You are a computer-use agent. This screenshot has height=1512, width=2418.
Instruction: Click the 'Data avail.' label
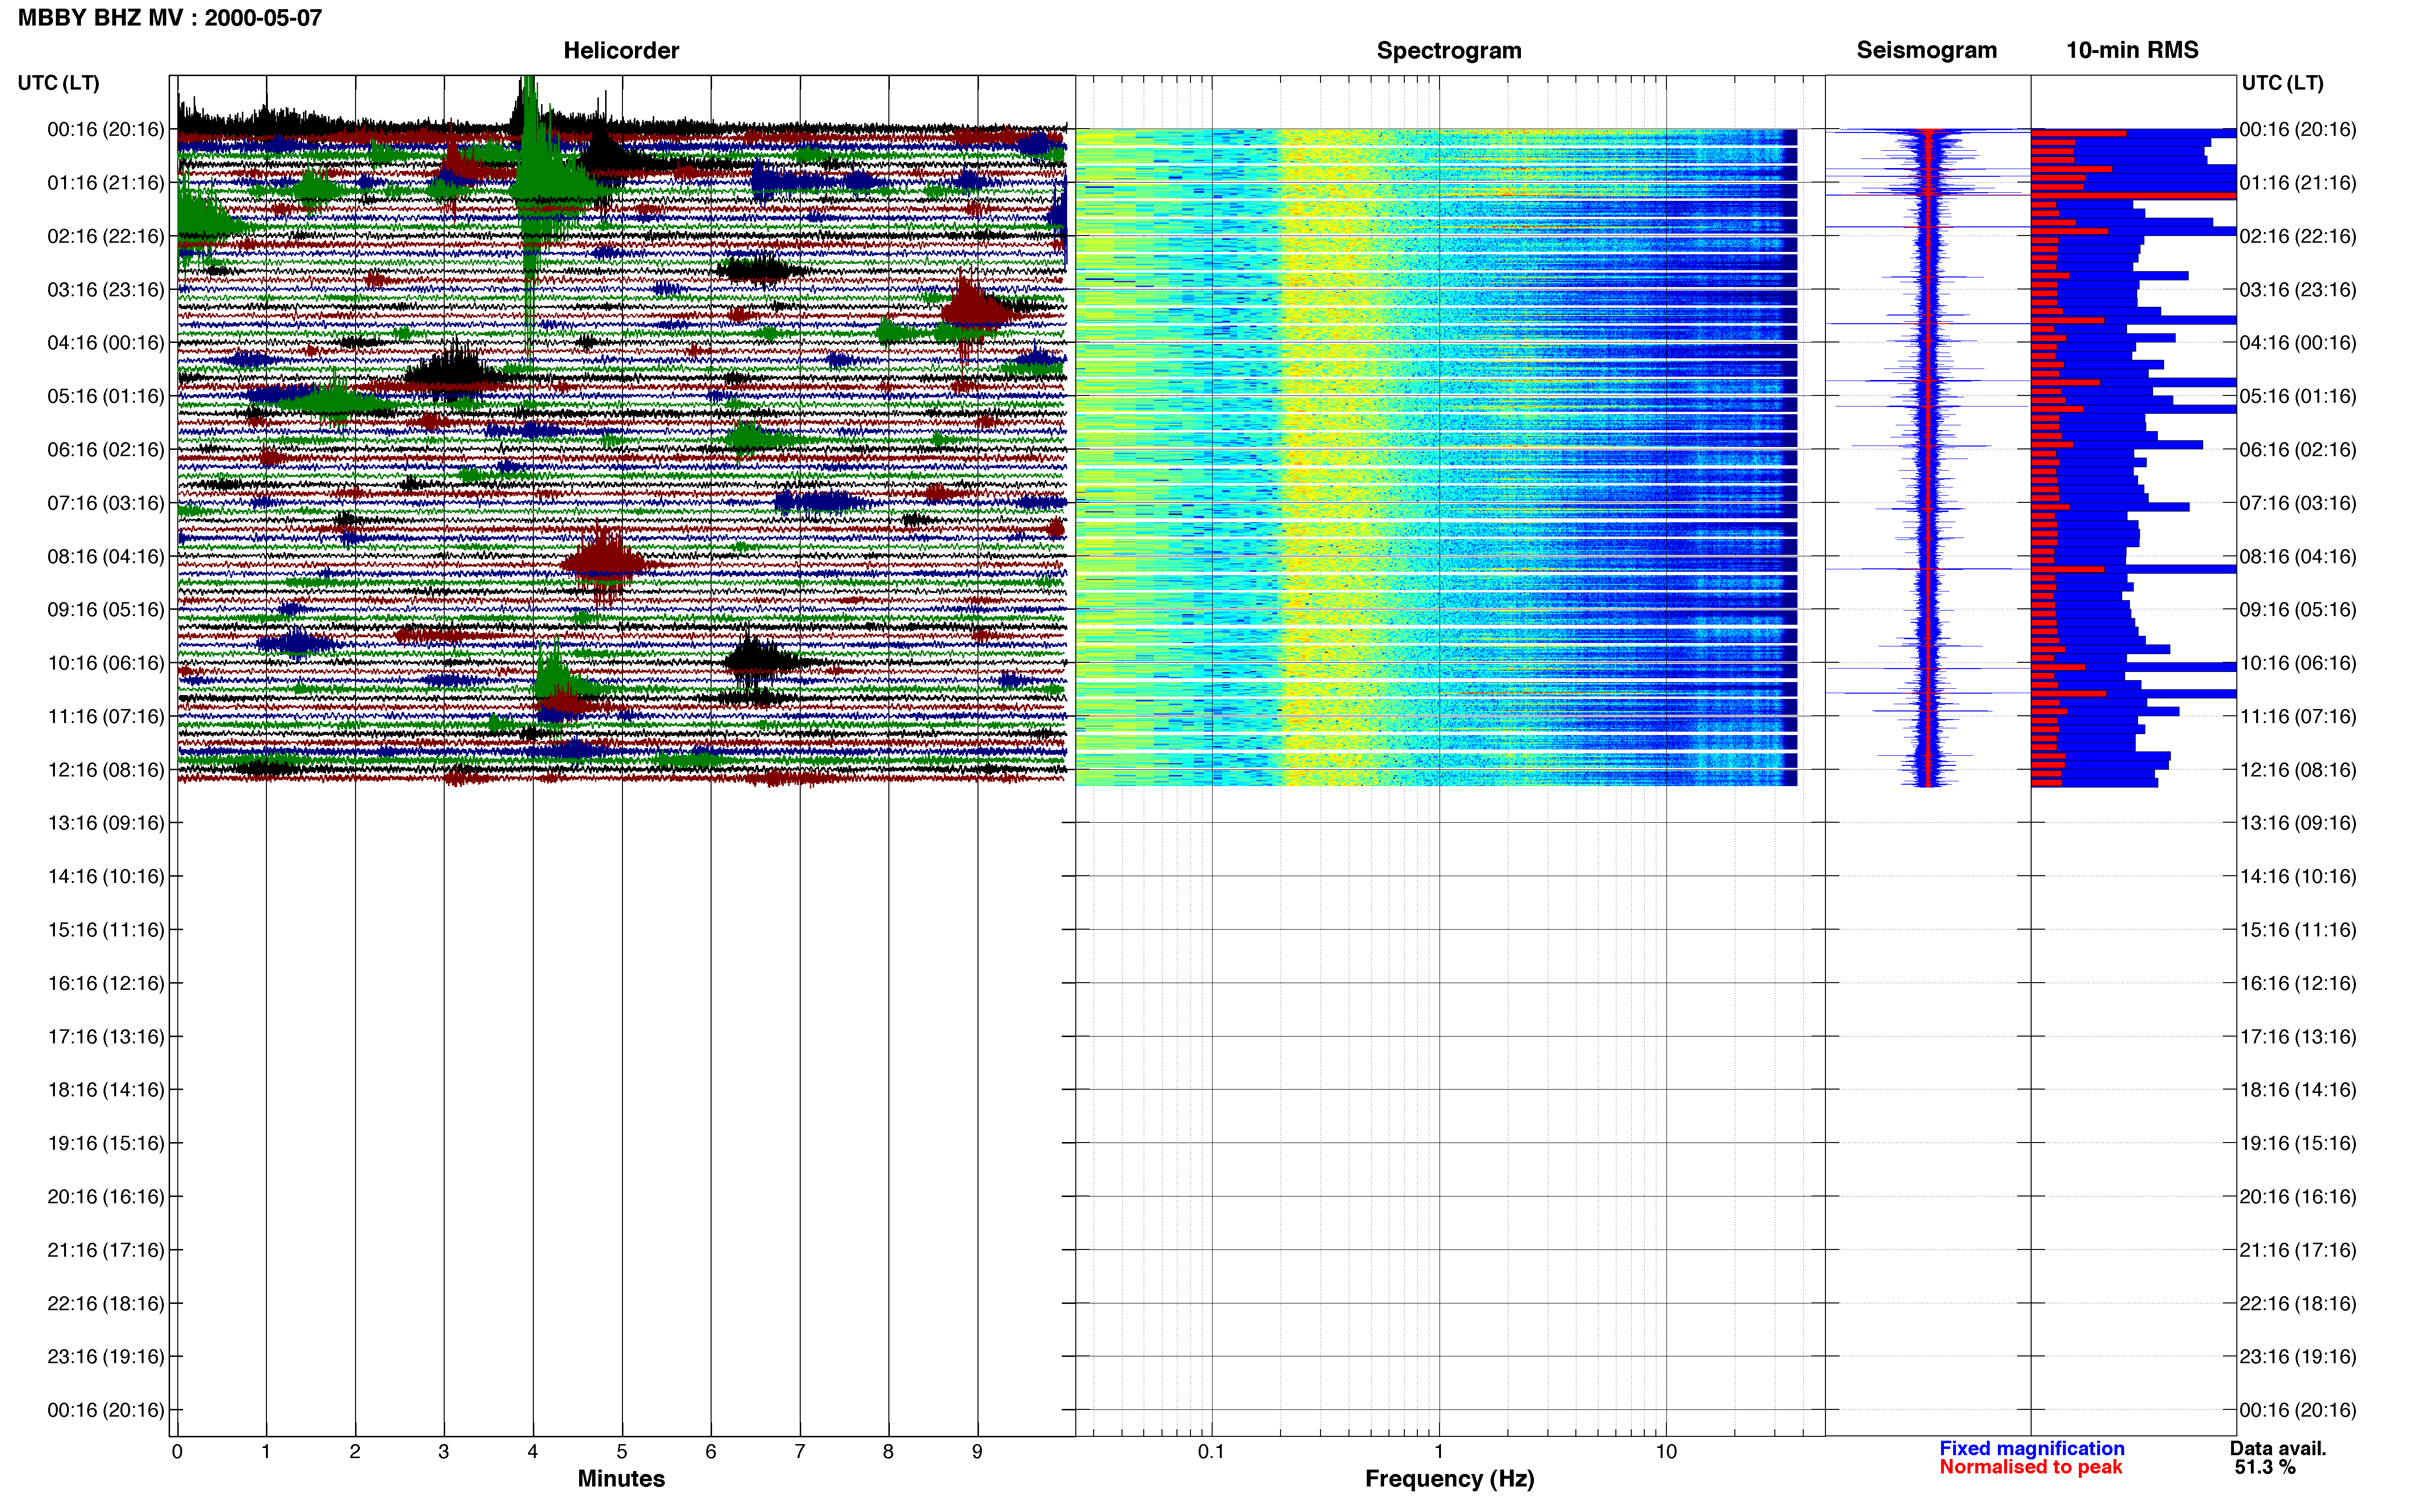coord(2278,1448)
